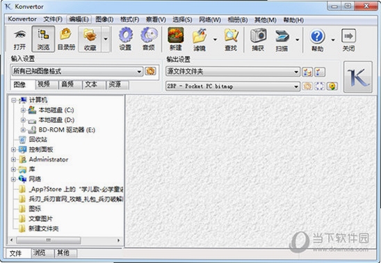The width and height of the screenshot is (381, 263).
Task: Expand 本地磁盘 (C:) node
Action: (x=23, y=110)
